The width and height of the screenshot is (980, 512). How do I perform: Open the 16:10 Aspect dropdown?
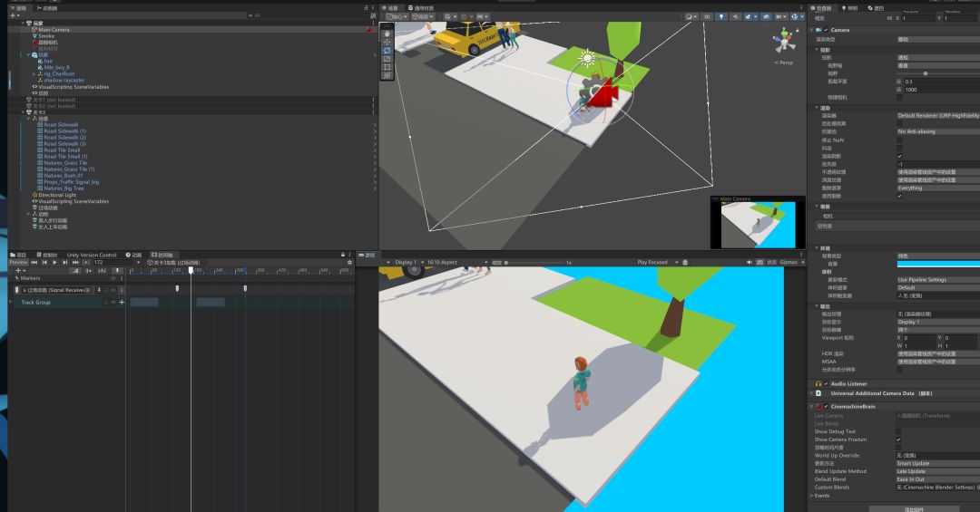[x=456, y=263]
